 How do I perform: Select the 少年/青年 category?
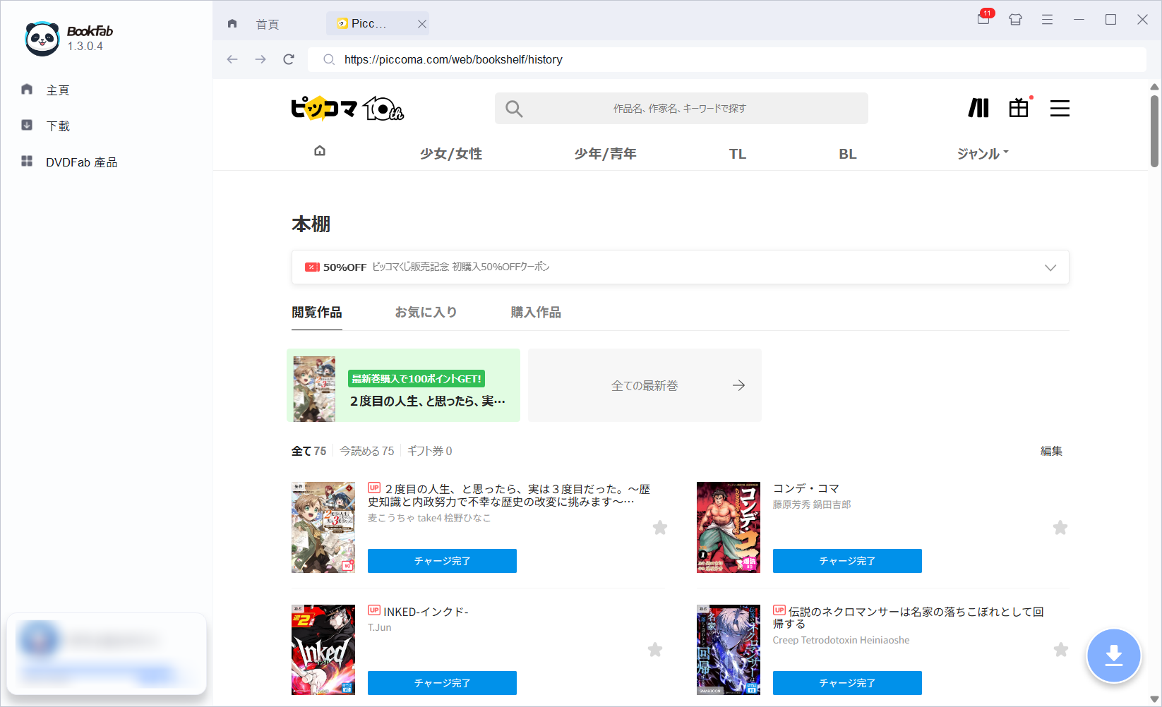click(x=606, y=154)
